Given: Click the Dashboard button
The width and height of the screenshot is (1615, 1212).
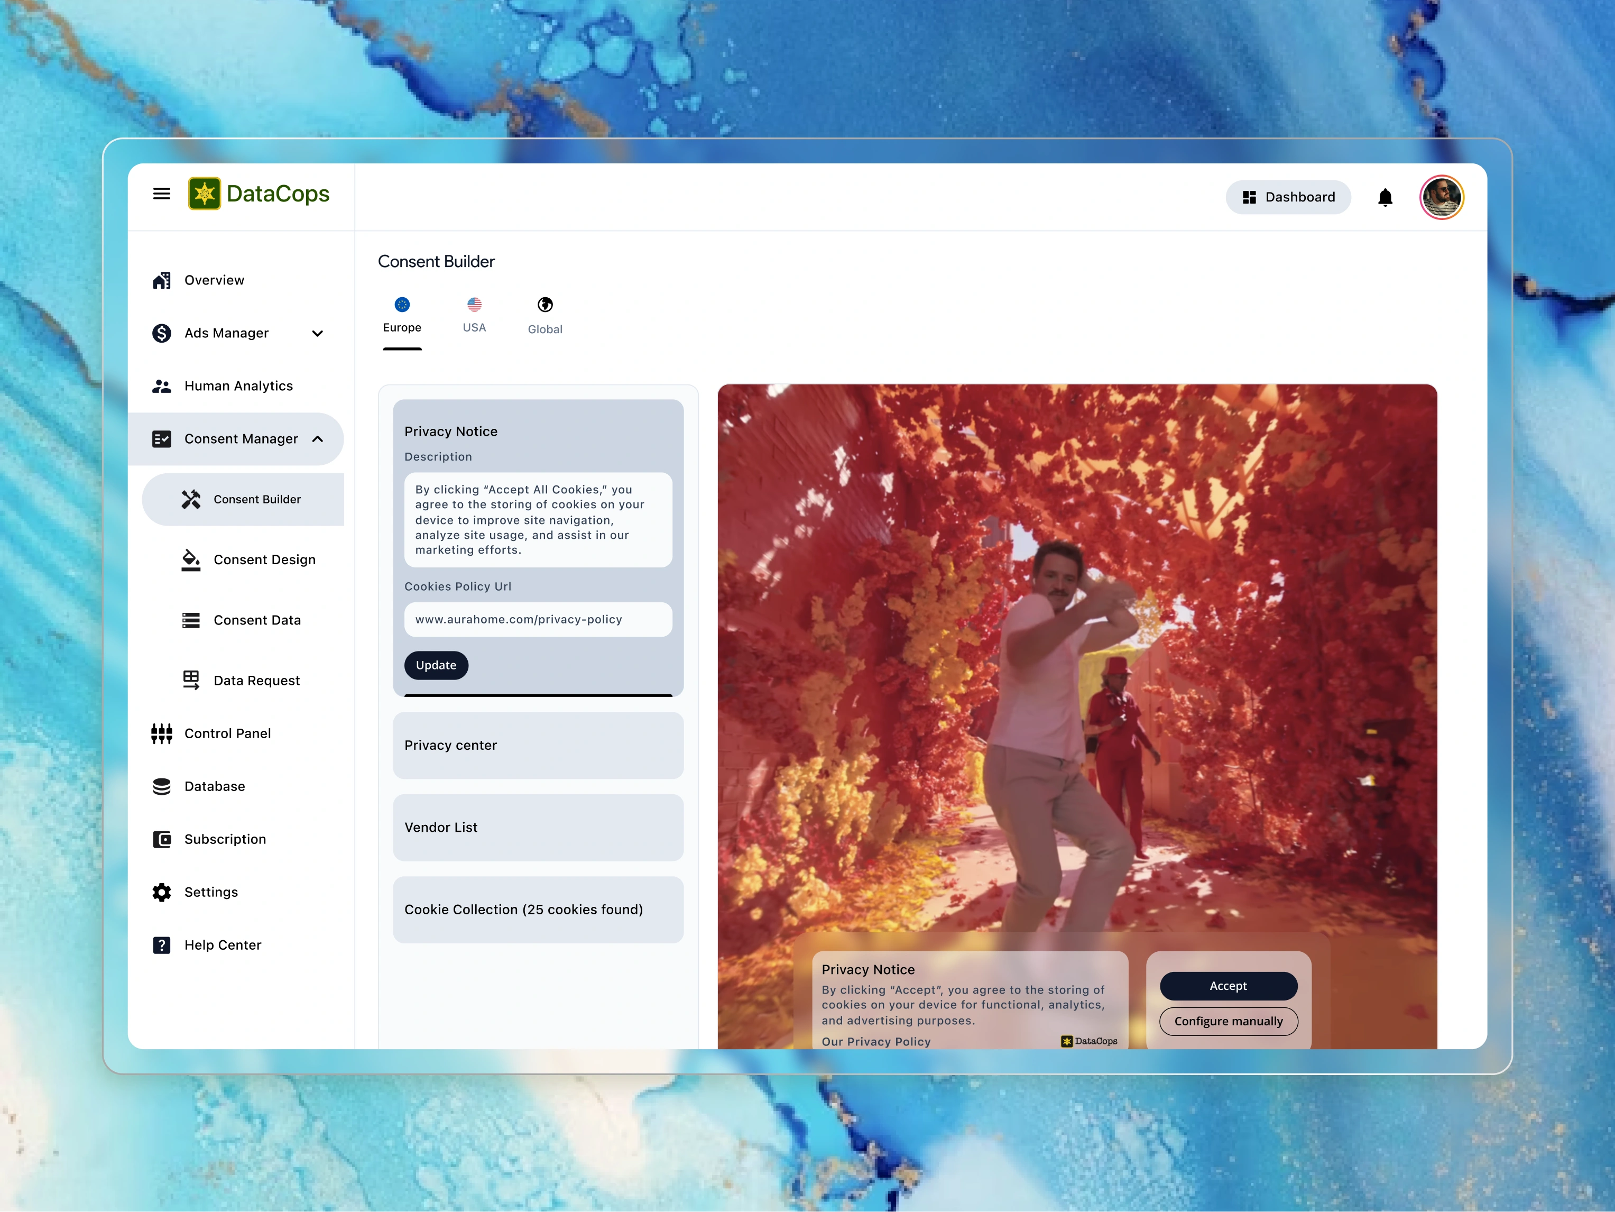Looking at the screenshot, I should [x=1288, y=197].
